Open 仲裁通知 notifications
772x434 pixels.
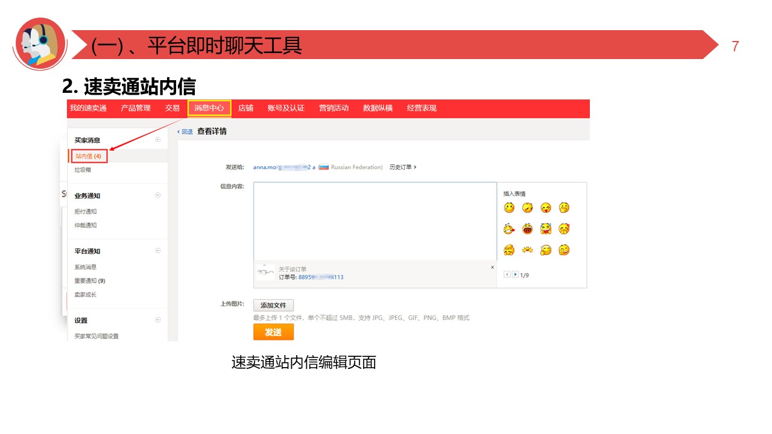tap(86, 225)
